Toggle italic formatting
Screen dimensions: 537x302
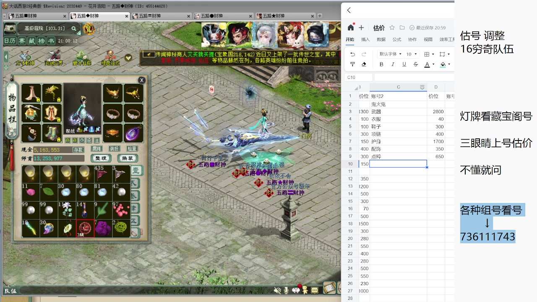(393, 64)
